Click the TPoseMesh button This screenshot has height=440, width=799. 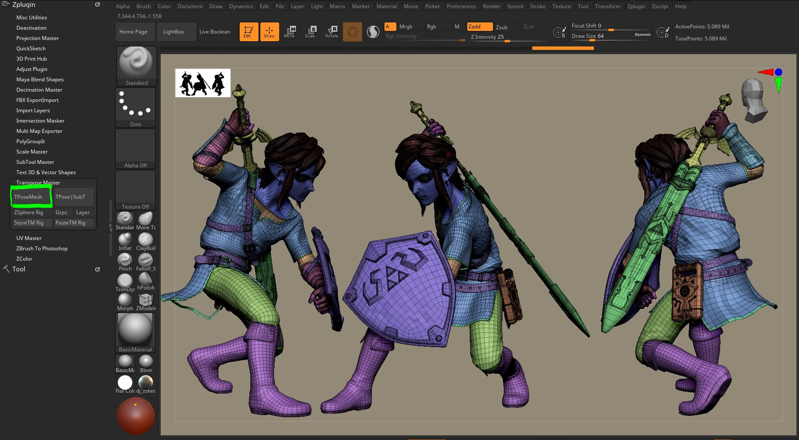(x=31, y=197)
